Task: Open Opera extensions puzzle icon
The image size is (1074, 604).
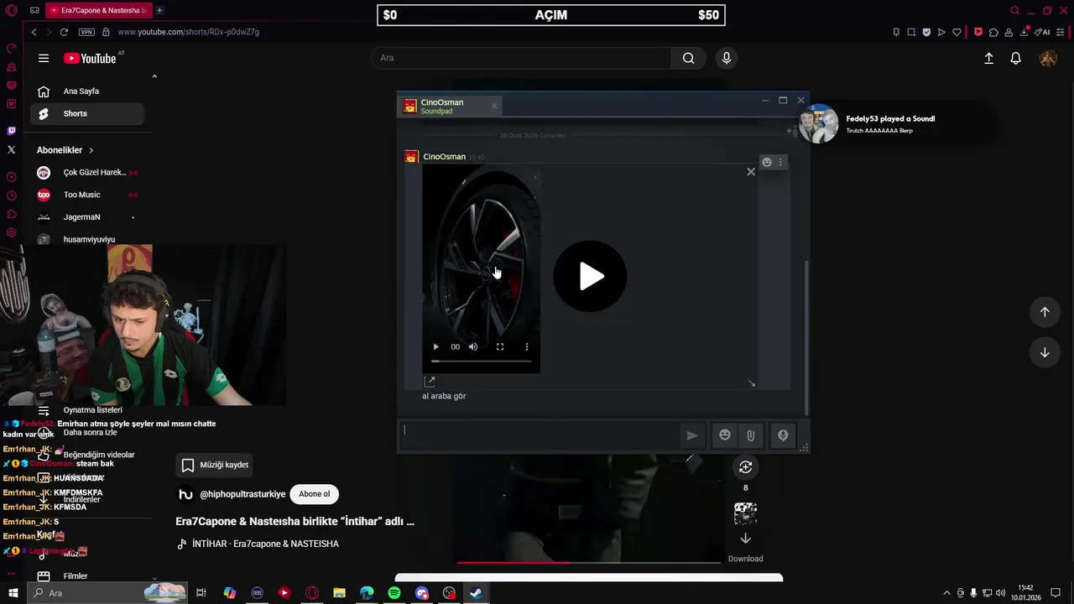Action: click(x=993, y=32)
